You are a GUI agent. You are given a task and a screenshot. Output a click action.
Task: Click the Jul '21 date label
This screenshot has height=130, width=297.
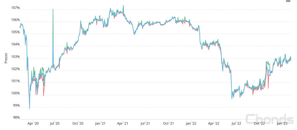tap(145, 123)
